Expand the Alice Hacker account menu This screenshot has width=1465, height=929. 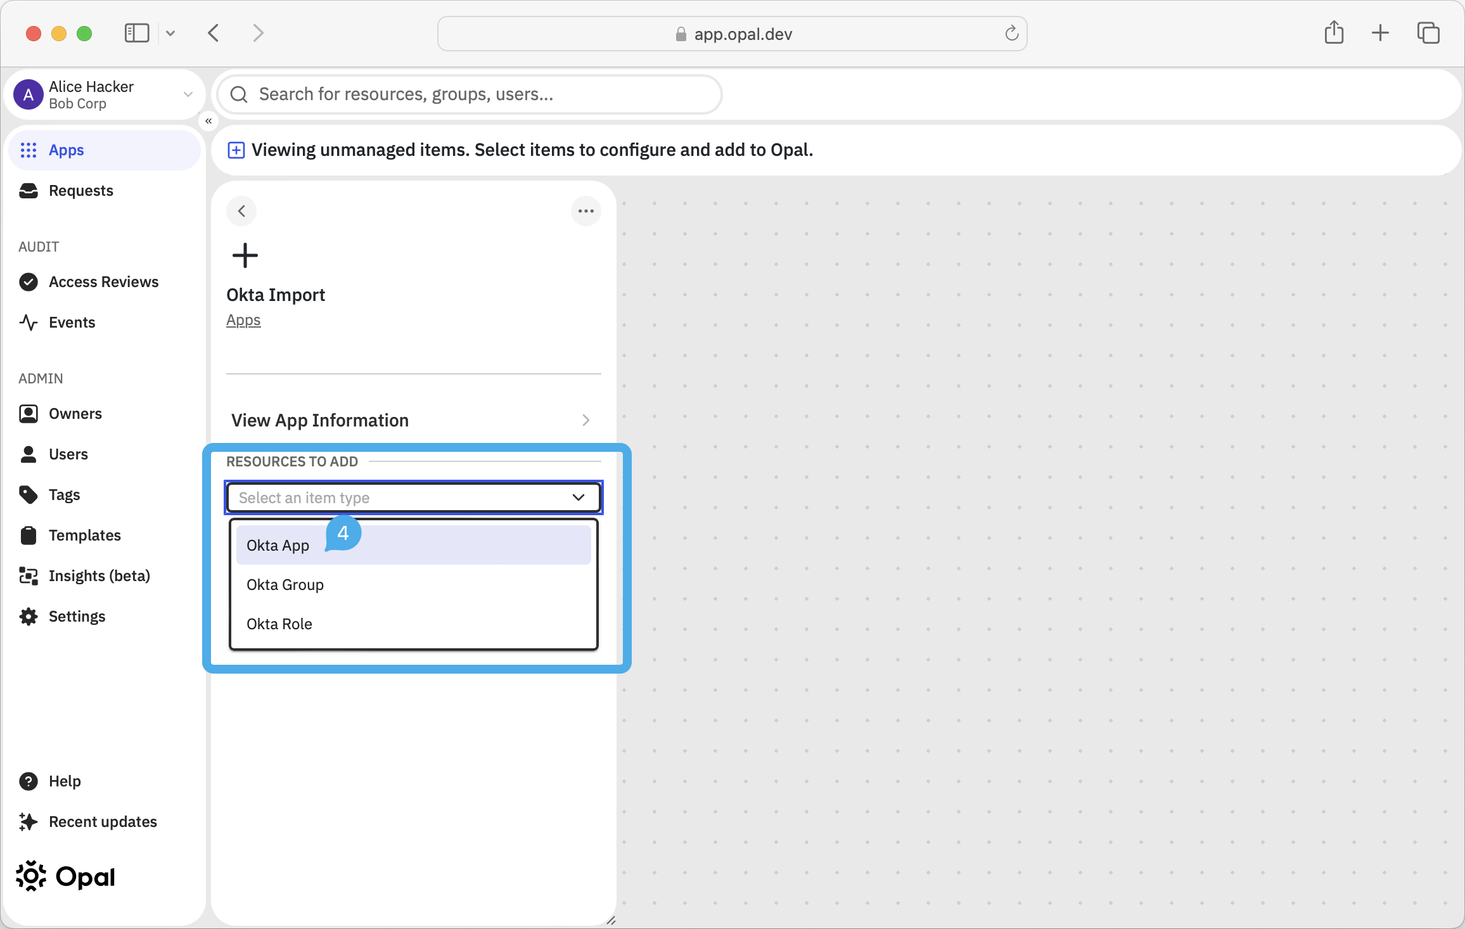tap(188, 94)
